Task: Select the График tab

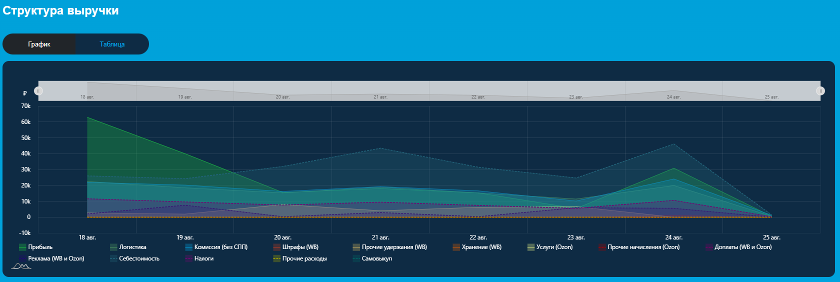Action: click(39, 44)
